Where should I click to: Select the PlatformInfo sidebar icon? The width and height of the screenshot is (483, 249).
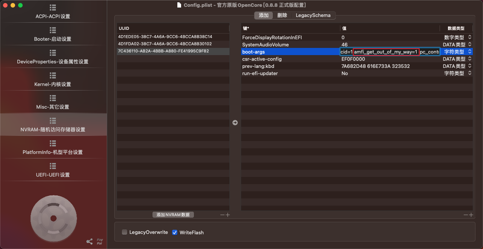(x=53, y=143)
